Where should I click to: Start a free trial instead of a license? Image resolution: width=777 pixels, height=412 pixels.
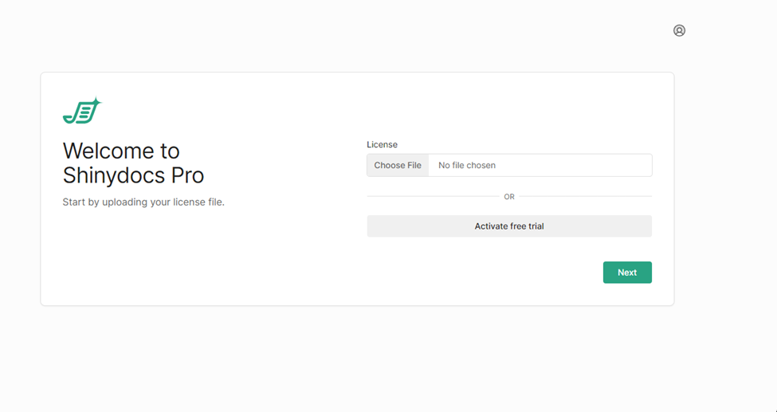509,226
